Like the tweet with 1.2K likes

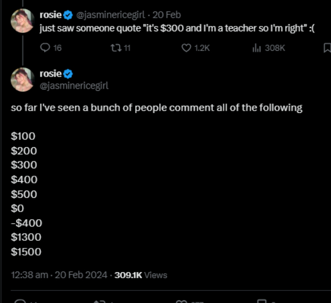click(186, 48)
